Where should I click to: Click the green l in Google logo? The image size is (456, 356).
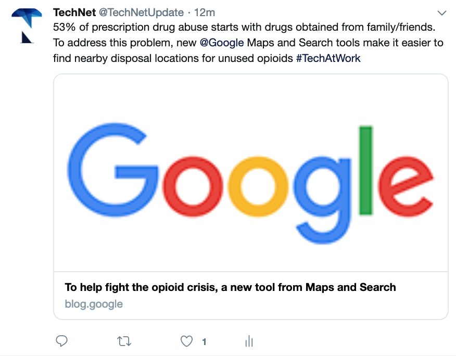[x=366, y=170]
